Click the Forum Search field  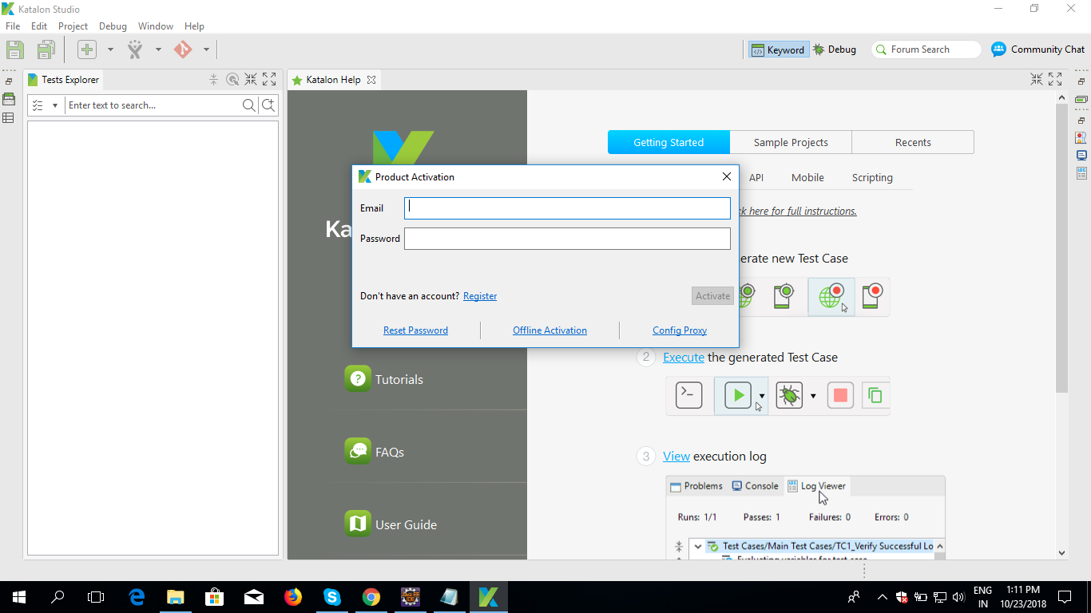[926, 49]
